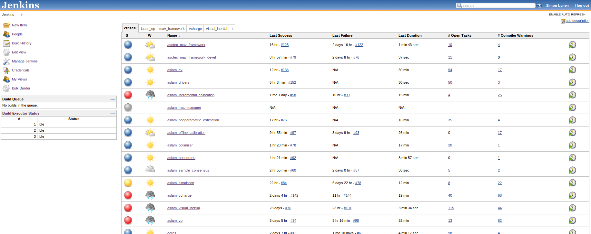Schedule a build for asctec_mav_framework
Viewport: 591px width, 234px height.
click(572, 45)
